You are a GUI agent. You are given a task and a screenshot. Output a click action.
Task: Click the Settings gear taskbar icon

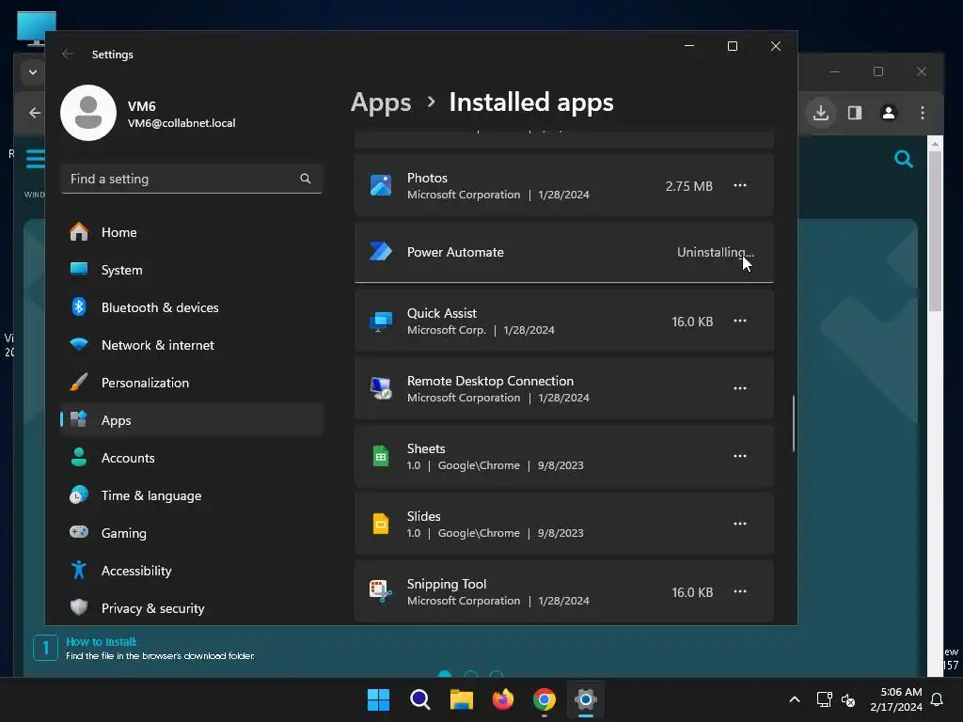(x=586, y=699)
